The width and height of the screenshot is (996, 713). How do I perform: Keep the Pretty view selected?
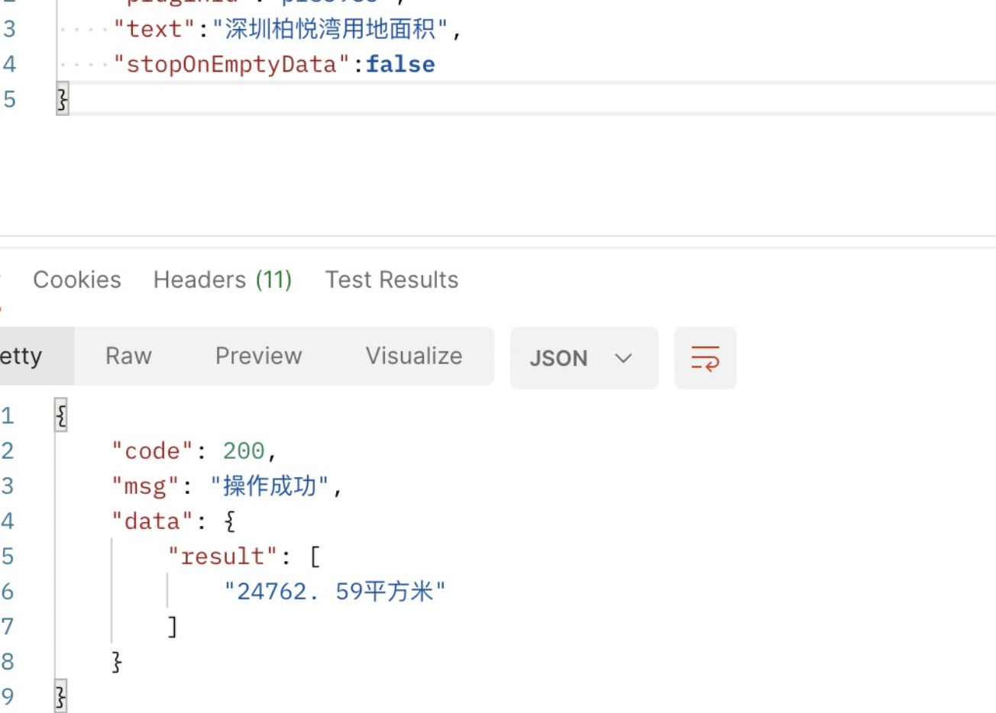(x=23, y=356)
